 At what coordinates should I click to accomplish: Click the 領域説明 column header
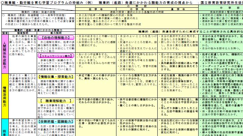pyautogui.click(x=23, y=33)
